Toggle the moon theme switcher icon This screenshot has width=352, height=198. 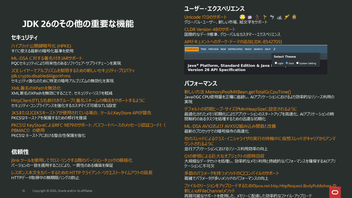[274, 49]
